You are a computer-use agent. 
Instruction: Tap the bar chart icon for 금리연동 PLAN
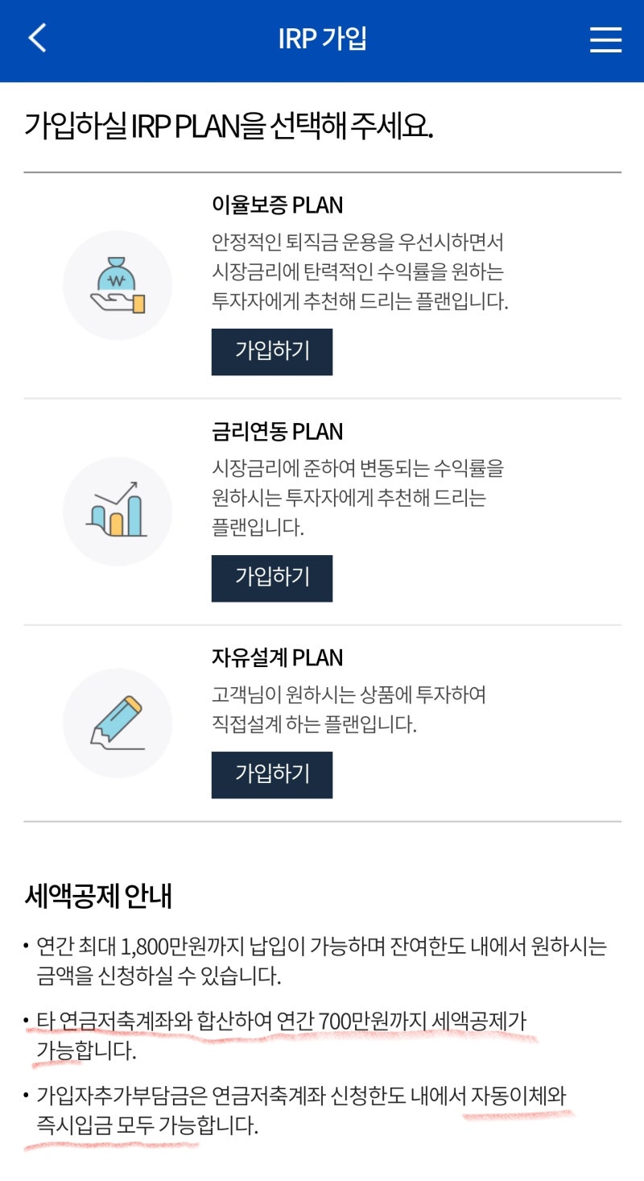click(118, 512)
